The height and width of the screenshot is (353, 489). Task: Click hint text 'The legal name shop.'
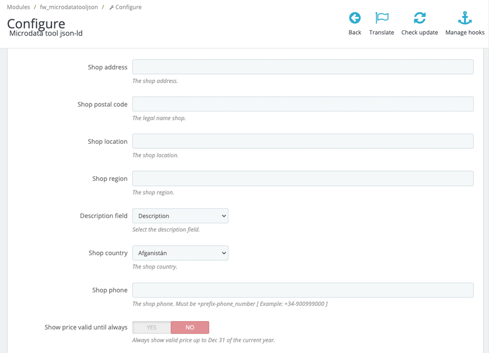coord(159,118)
